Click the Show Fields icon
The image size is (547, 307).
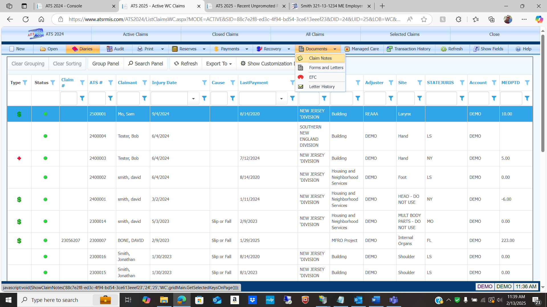tap(476, 49)
